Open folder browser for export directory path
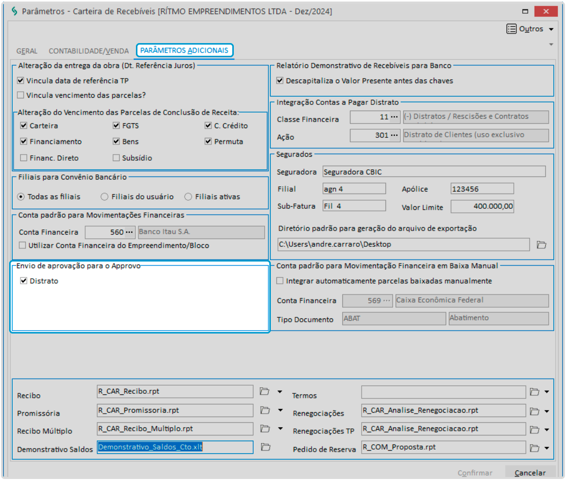This screenshot has height=480, width=566. click(542, 245)
